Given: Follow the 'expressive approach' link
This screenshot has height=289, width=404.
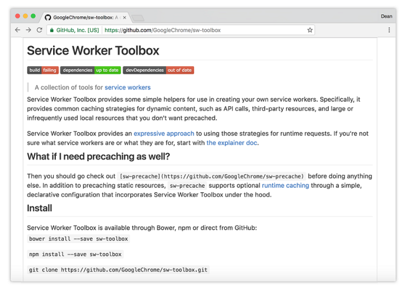Looking at the screenshot, I should tap(164, 134).
